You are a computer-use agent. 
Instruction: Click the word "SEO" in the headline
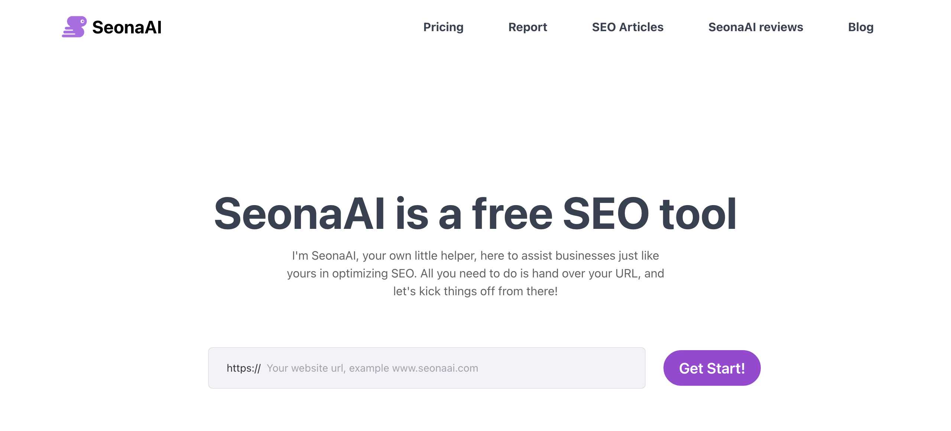606,214
